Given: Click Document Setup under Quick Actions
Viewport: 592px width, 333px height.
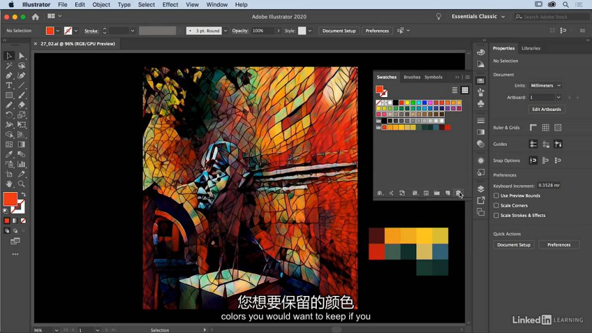Looking at the screenshot, I should tap(513, 245).
